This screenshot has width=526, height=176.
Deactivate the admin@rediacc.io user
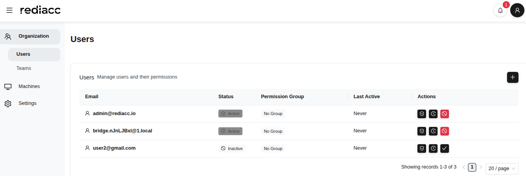(x=445, y=114)
